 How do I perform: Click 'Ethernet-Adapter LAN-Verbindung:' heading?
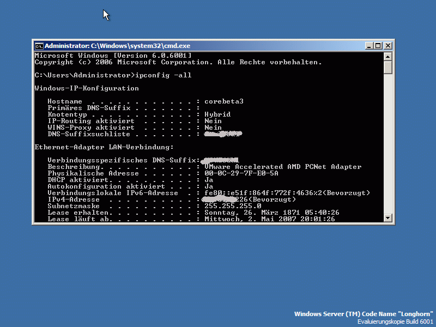[104, 147]
